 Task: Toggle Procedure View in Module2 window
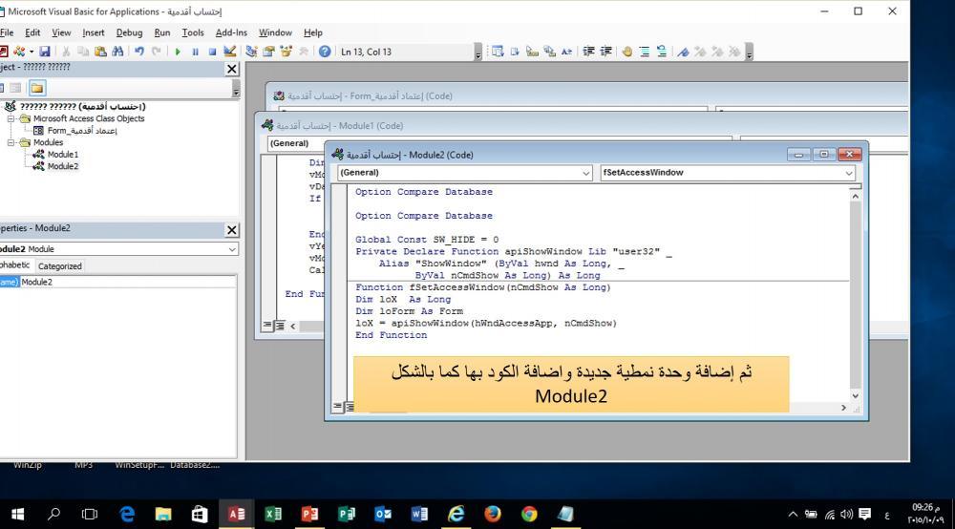point(338,407)
